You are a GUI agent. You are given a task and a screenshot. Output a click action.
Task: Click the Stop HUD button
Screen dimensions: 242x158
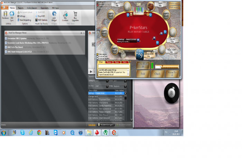point(40,16)
